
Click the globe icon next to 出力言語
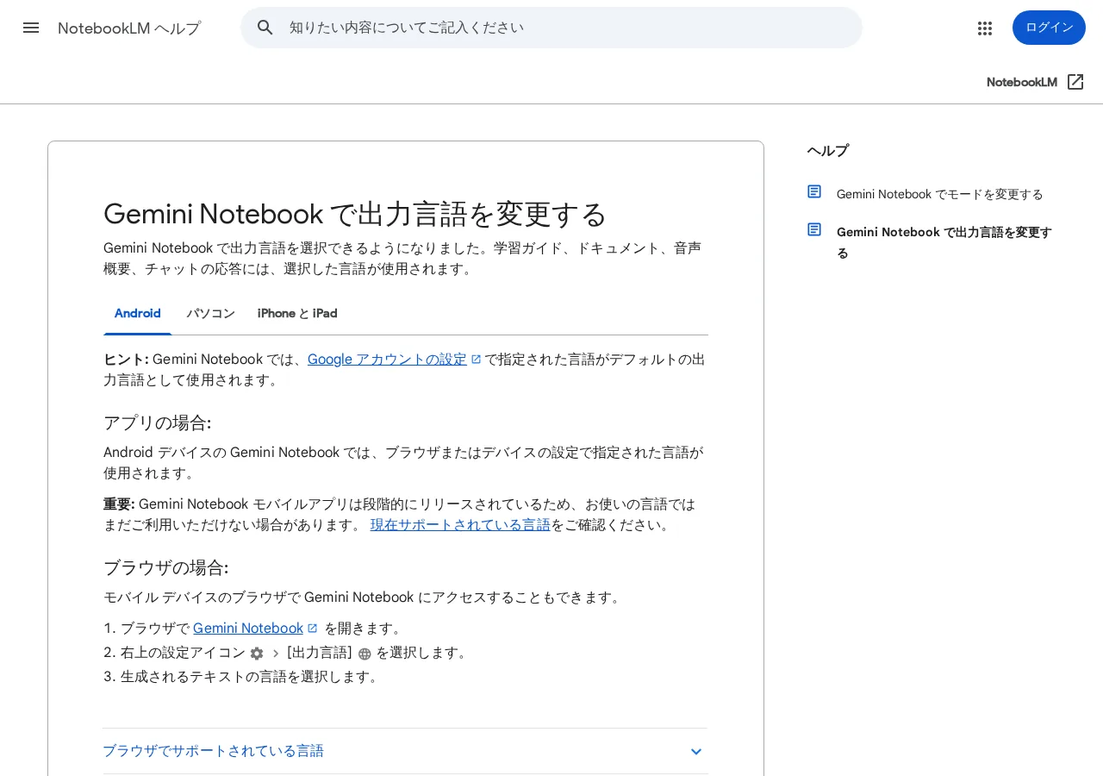[x=365, y=654]
